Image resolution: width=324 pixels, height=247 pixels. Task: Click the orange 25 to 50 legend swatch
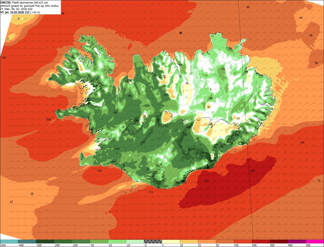(207, 241)
